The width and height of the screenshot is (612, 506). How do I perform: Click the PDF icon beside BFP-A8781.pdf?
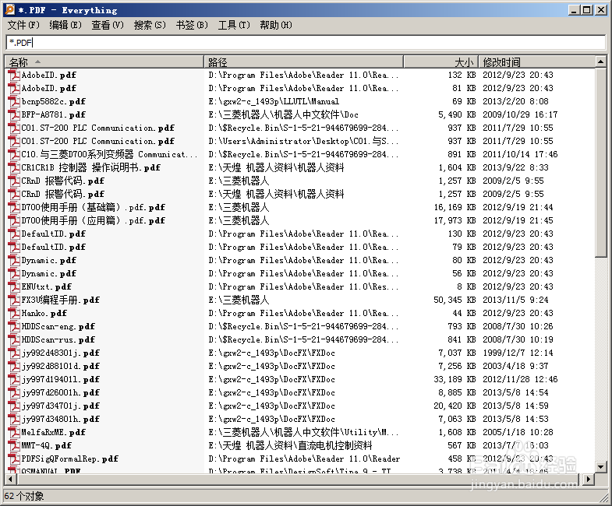click(14, 114)
